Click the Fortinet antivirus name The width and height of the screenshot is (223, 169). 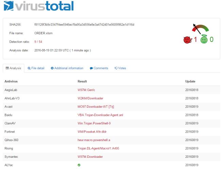10,132
